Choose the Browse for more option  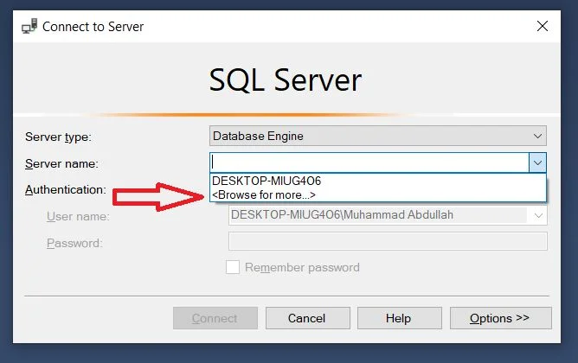click(264, 194)
